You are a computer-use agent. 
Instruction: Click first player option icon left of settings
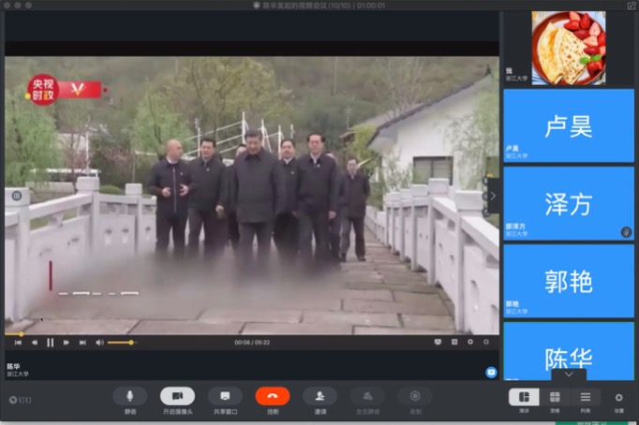(x=438, y=342)
